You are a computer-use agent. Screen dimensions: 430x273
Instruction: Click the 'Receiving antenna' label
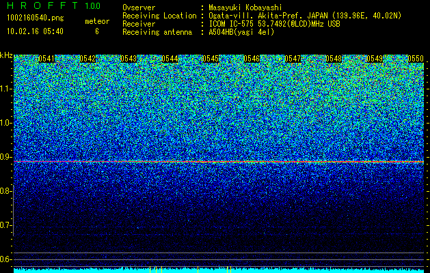point(157,32)
